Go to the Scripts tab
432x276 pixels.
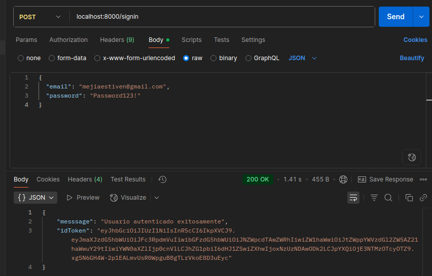pos(192,40)
